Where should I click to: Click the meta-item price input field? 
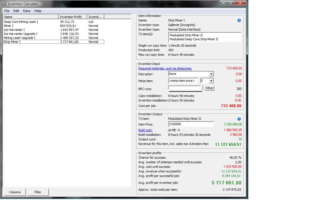(183, 81)
